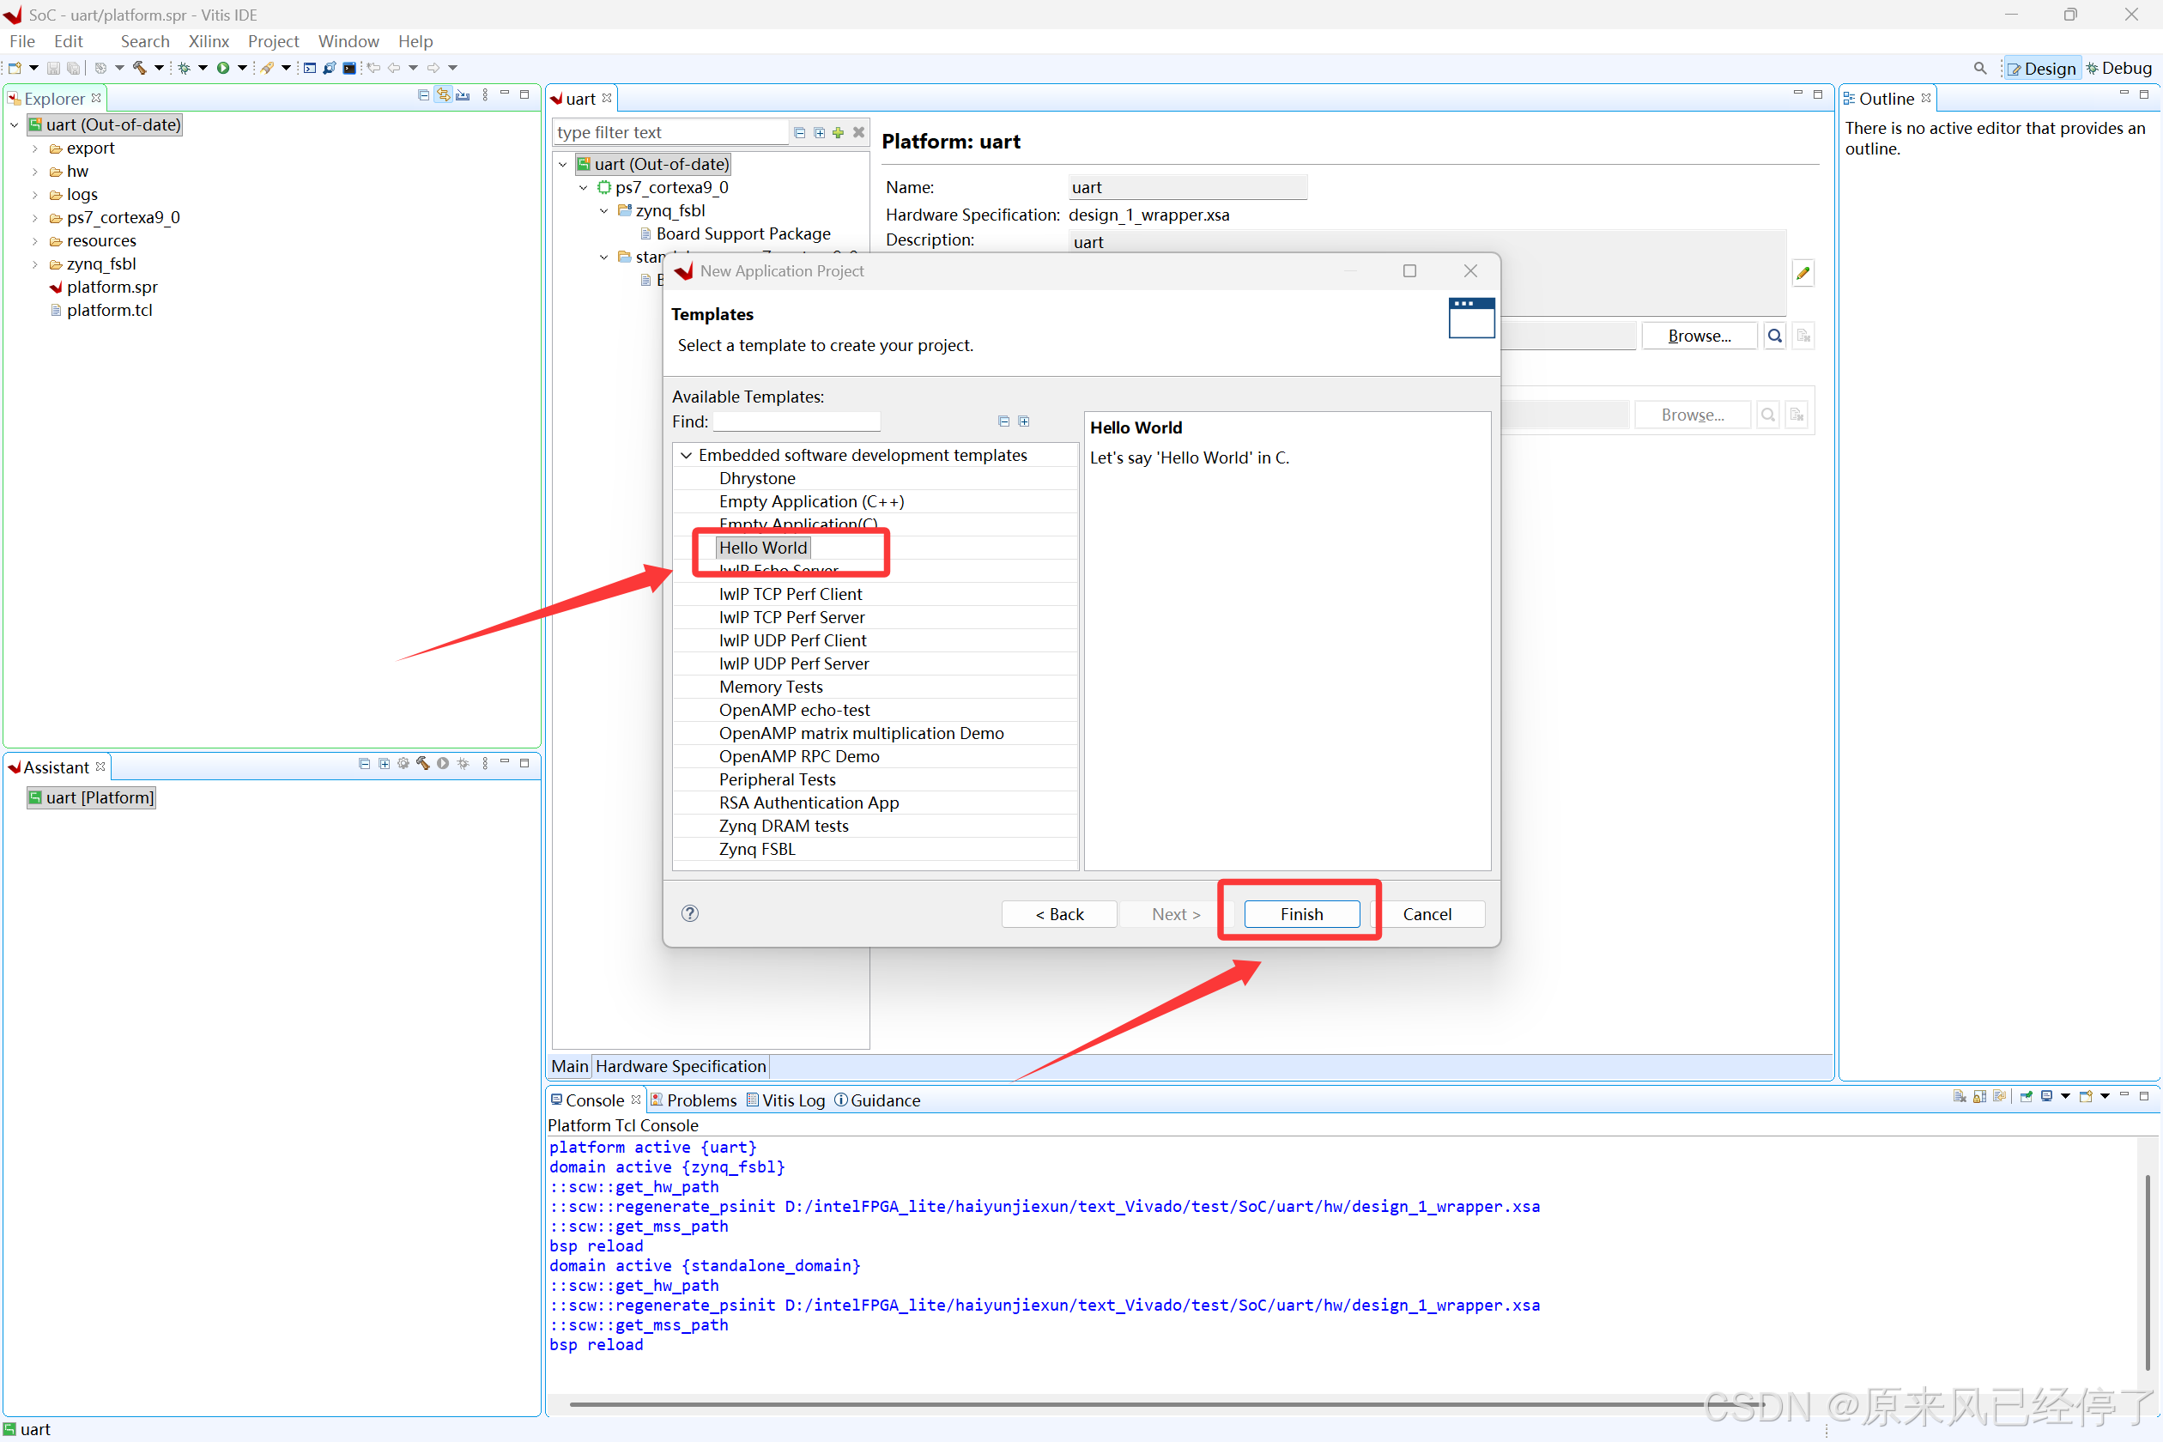Viewport: 2163px width, 1442px height.
Task: Open the Run button dropdown arrow
Action: [242, 68]
